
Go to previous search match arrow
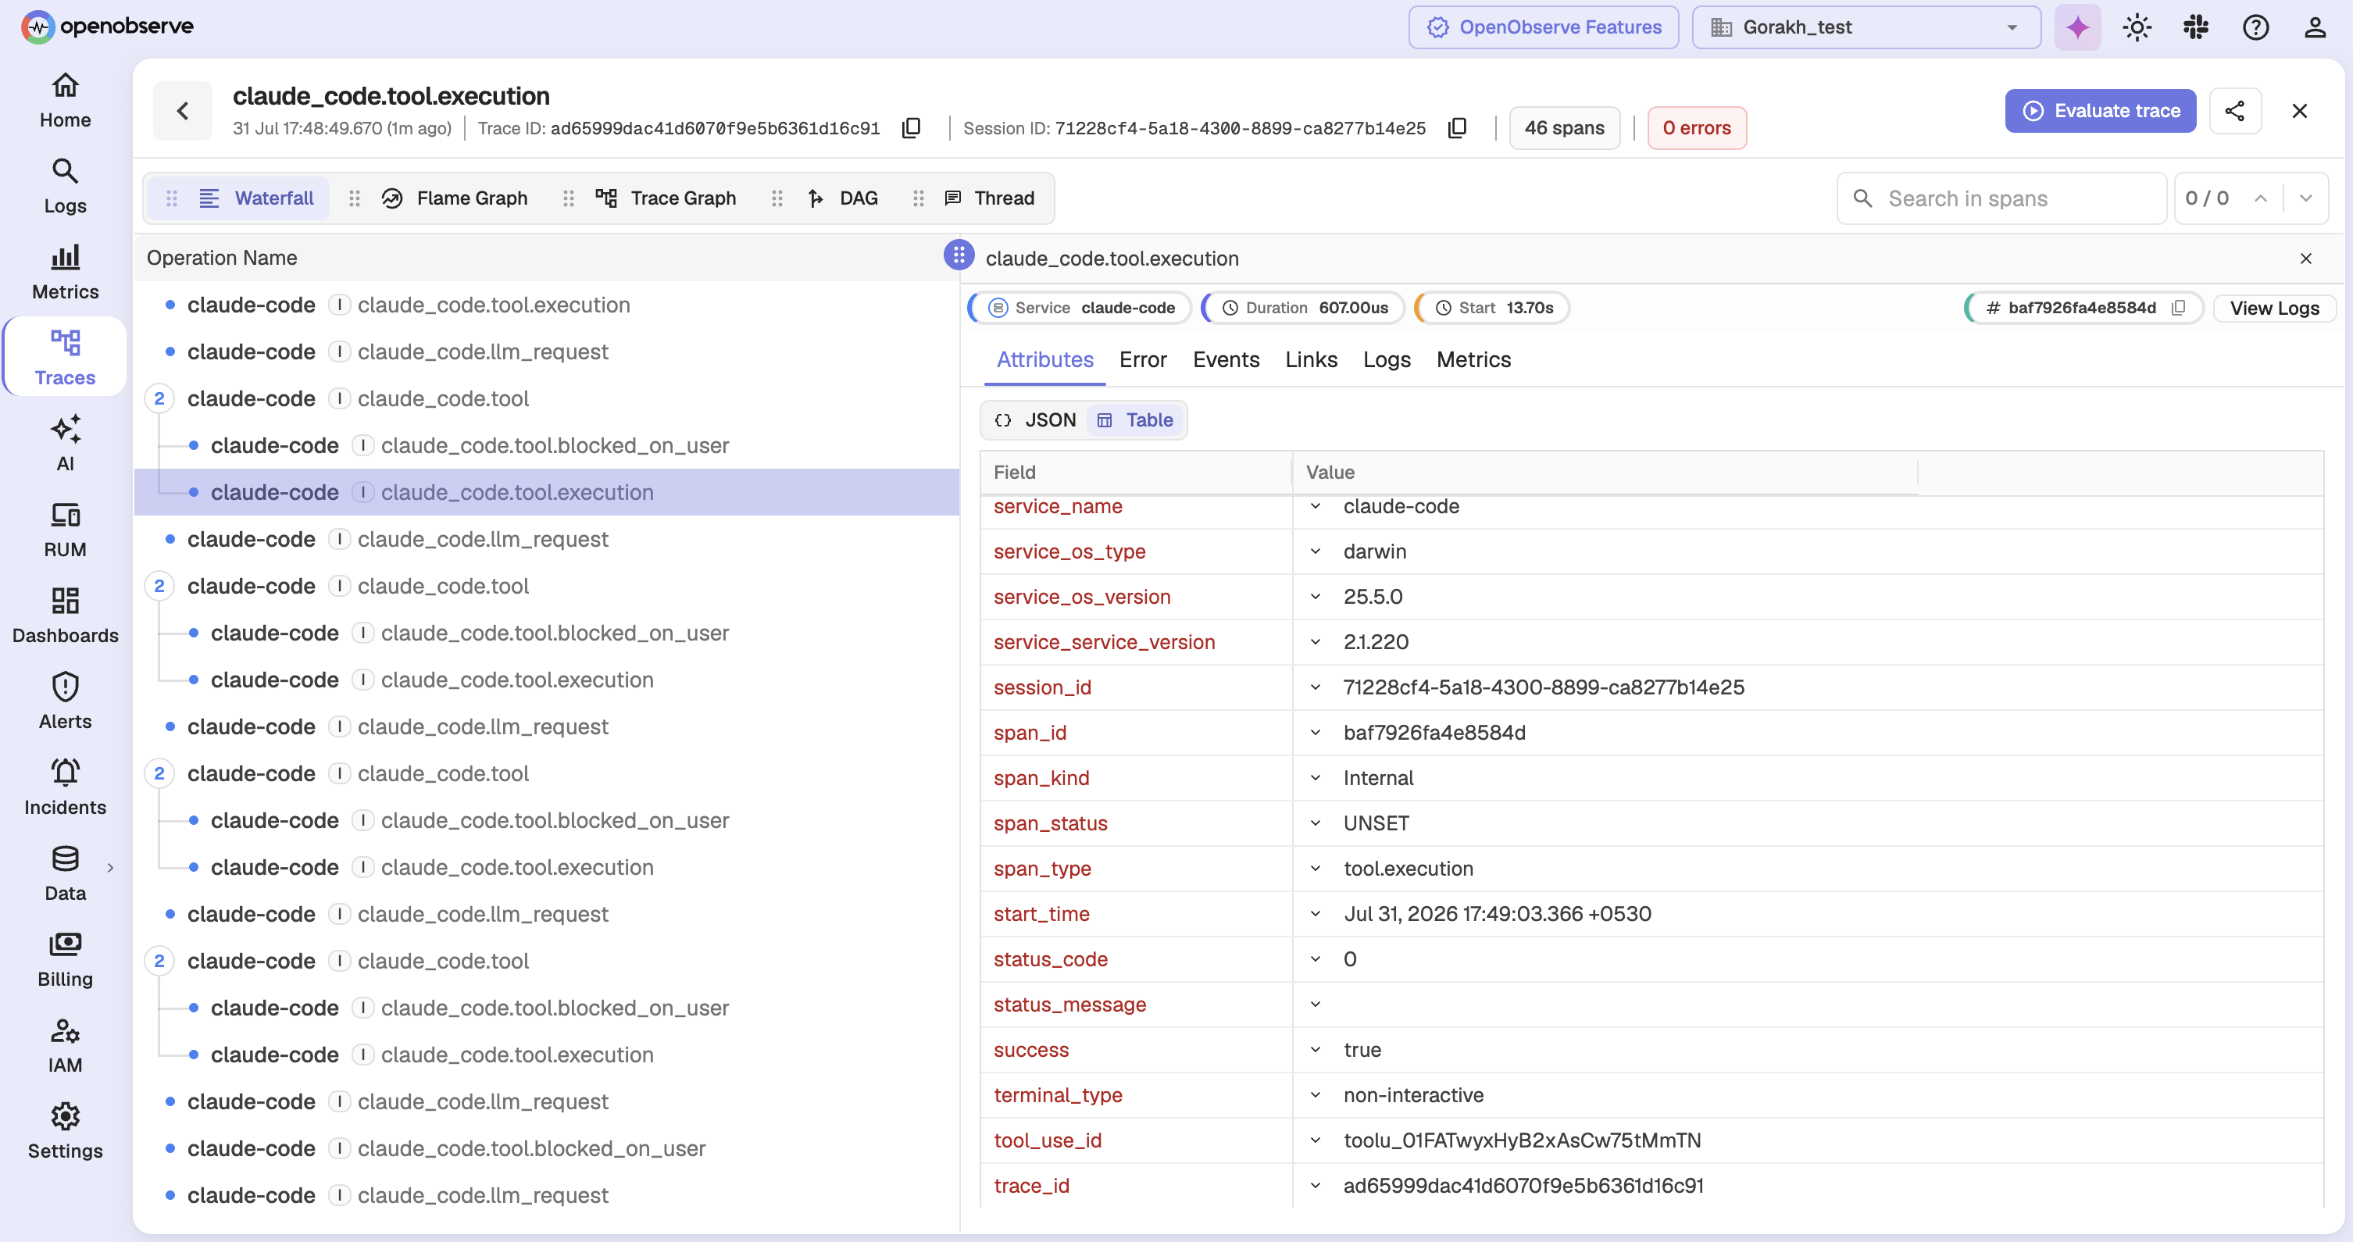point(2261,198)
